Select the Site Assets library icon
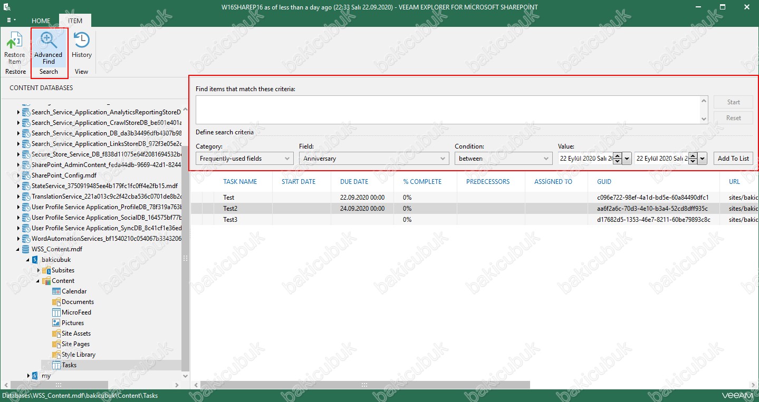The height and width of the screenshot is (402, 759). tap(56, 334)
